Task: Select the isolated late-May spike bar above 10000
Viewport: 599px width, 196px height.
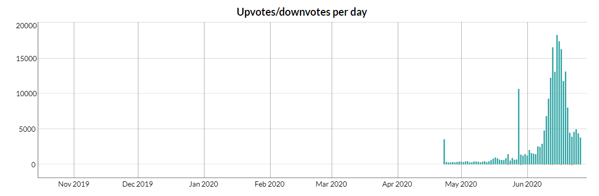Action: pos(518,126)
